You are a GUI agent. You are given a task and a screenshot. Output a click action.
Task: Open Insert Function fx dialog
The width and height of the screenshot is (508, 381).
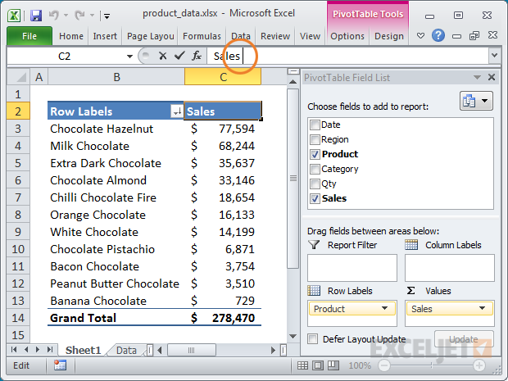point(197,56)
